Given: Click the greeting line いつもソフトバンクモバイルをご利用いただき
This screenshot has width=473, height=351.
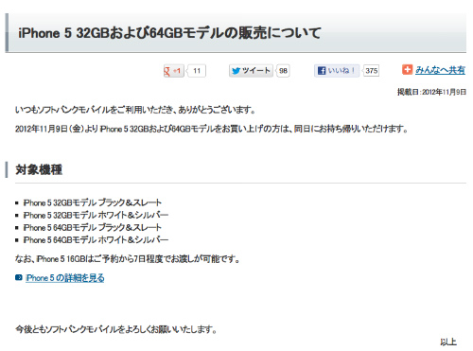Looking at the screenshot, I should coord(135,110).
